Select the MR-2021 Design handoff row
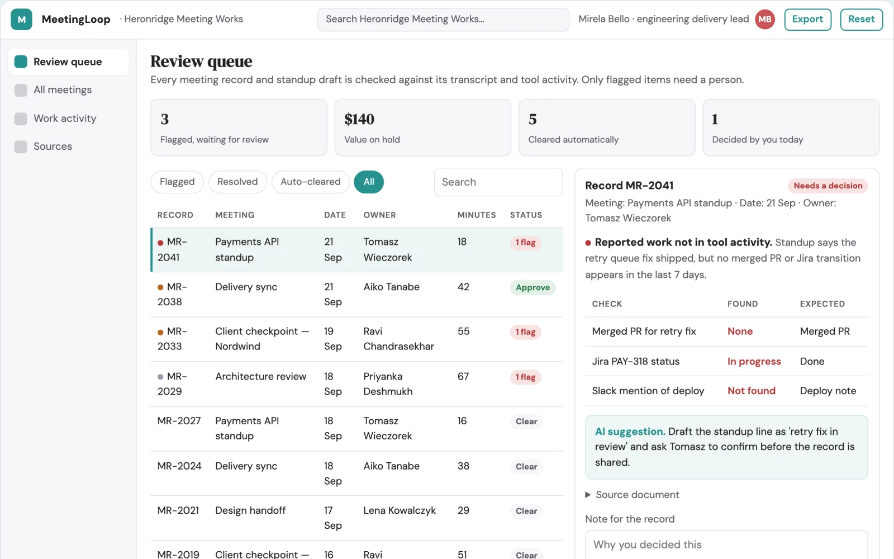 (357, 518)
